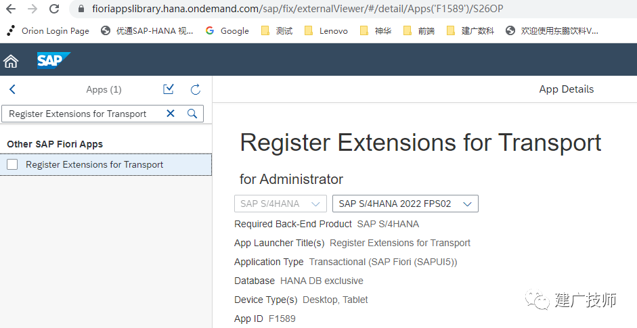Open the SAP S/4HANA product dropdown
This screenshot has height=328, width=637.
(280, 204)
